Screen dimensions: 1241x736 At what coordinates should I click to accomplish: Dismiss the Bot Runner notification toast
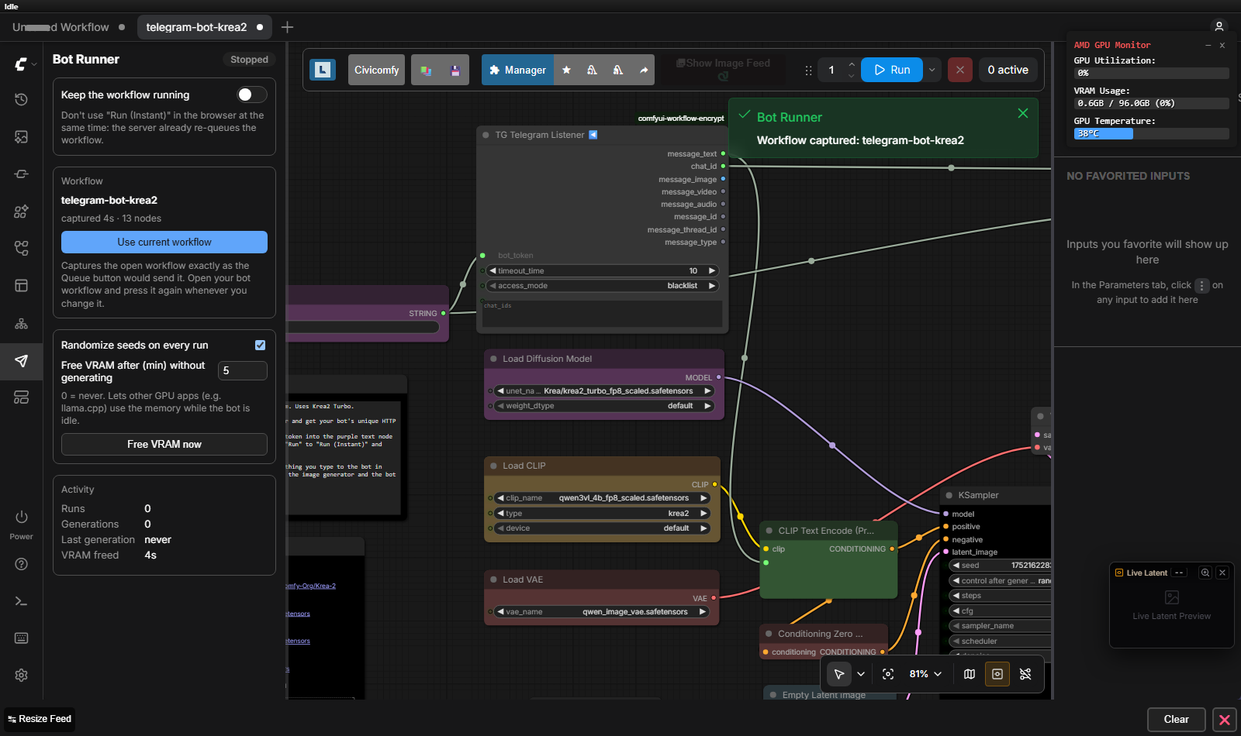coord(1023,113)
